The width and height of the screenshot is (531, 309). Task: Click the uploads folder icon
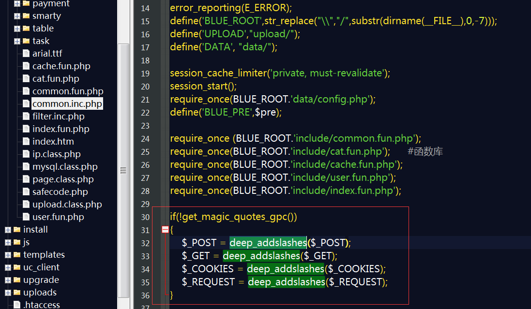[17, 293]
